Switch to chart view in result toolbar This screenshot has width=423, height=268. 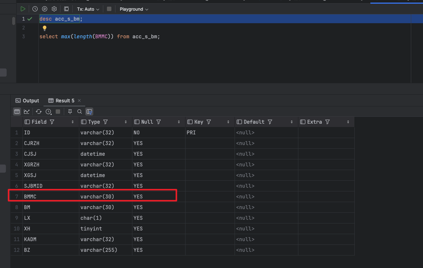27,112
